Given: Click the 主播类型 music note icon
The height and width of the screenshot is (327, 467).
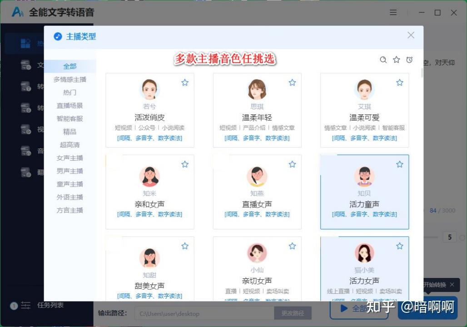Looking at the screenshot, I should click(58, 37).
